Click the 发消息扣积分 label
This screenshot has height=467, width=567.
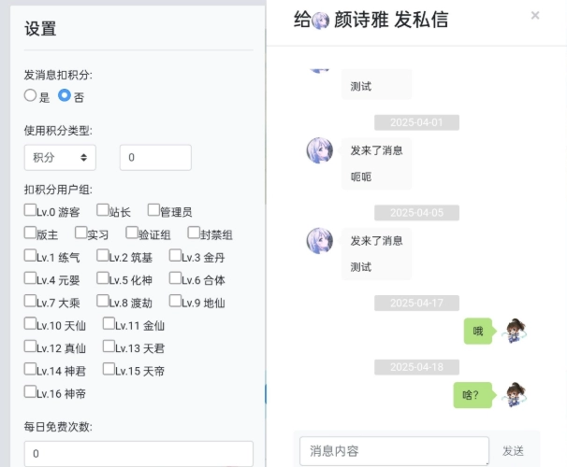point(58,75)
